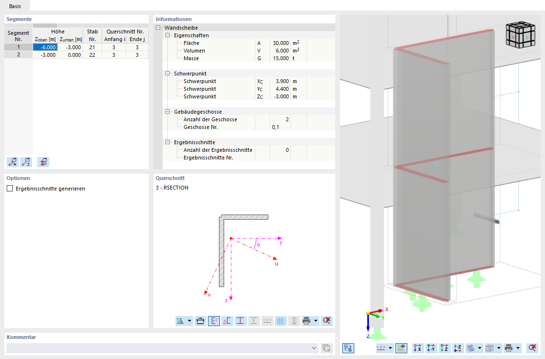The image size is (545, 359).
Task: Collapse the Schwerpunkt group
Action: [x=167, y=73]
